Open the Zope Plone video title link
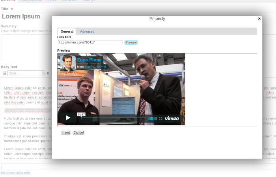The height and width of the screenshot is (177, 276). coord(89,60)
